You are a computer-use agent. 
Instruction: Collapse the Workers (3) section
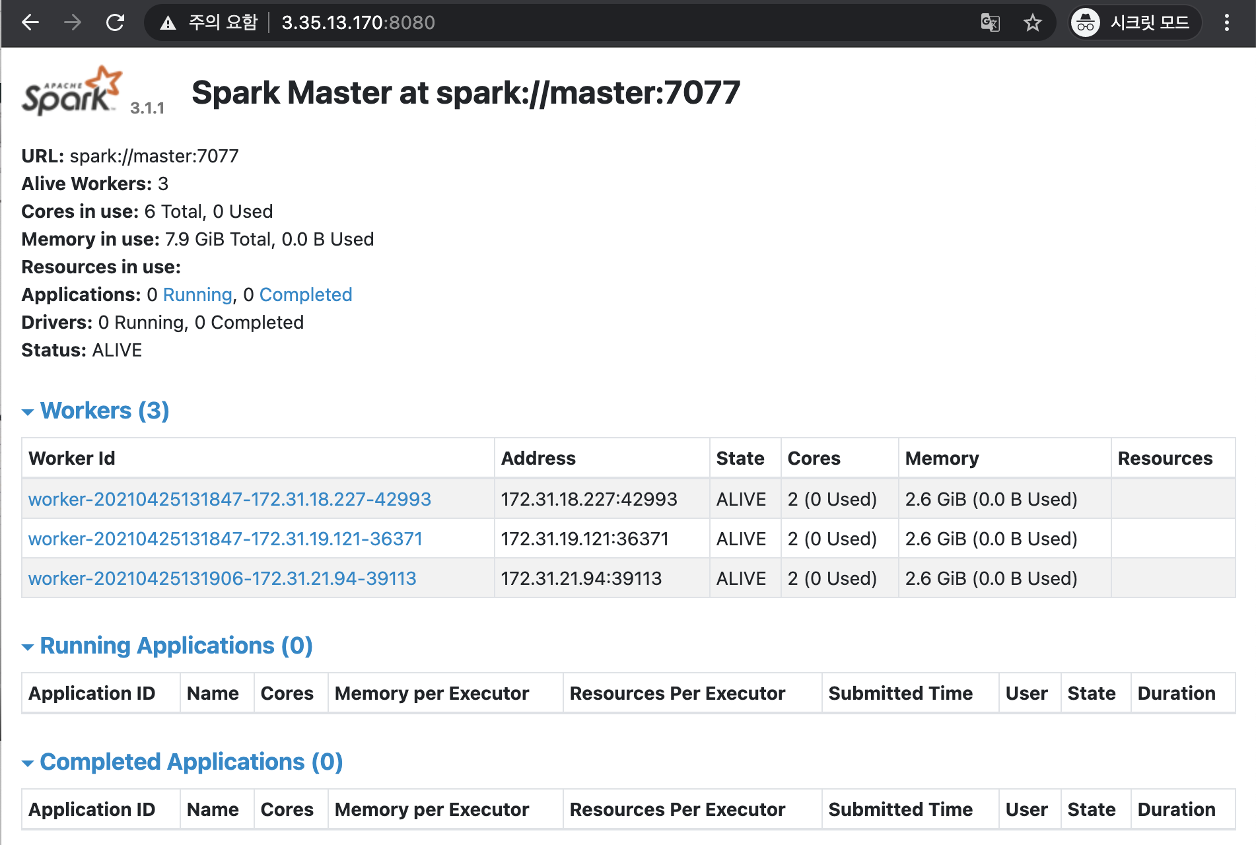tap(96, 411)
